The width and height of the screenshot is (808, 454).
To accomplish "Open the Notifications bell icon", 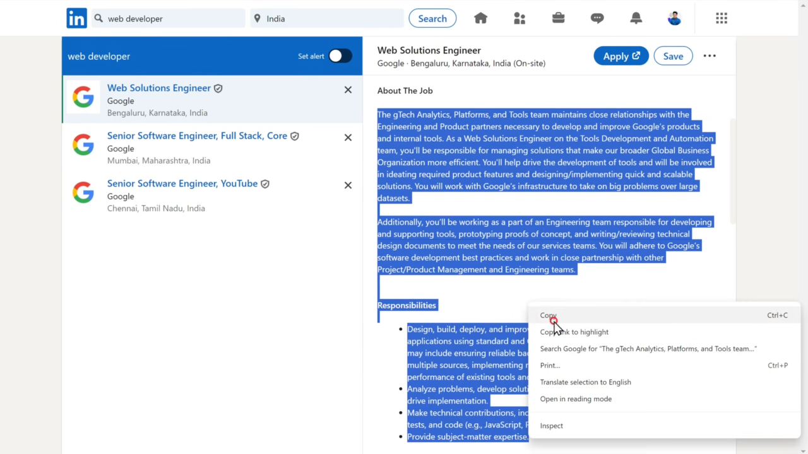I will click(x=636, y=18).
